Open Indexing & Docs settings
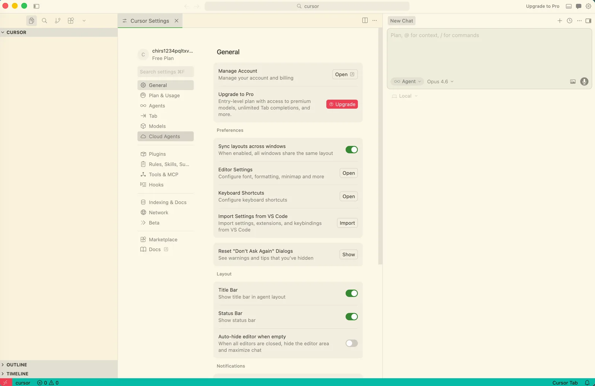Image resolution: width=595 pixels, height=386 pixels. pos(165,202)
